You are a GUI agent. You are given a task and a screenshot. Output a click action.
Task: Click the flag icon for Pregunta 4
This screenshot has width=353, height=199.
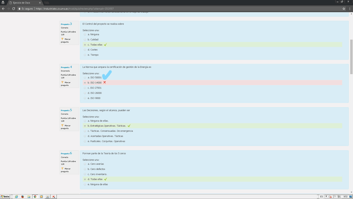[x=62, y=83]
